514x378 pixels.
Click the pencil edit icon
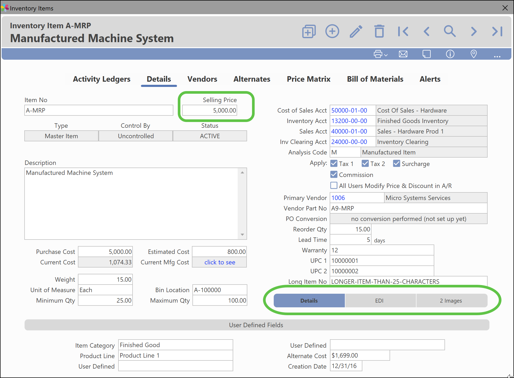[x=356, y=31]
